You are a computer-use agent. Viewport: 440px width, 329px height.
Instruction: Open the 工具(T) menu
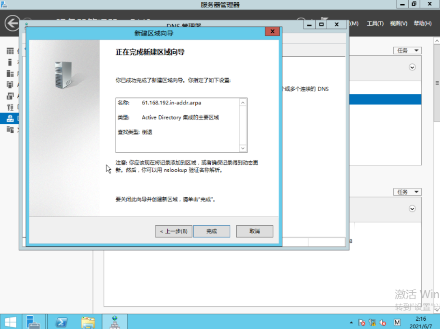coord(375,23)
